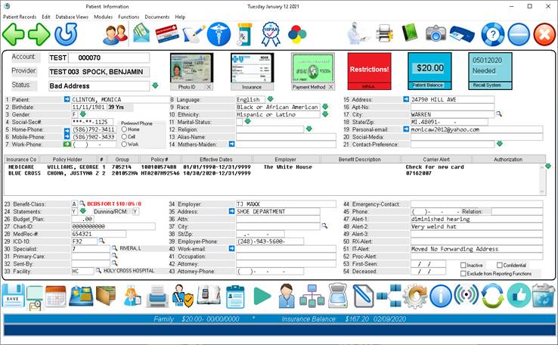Viewport: 558px width, 345px height.
Task: Click the multicolored circles icon
Action: [x=298, y=34]
